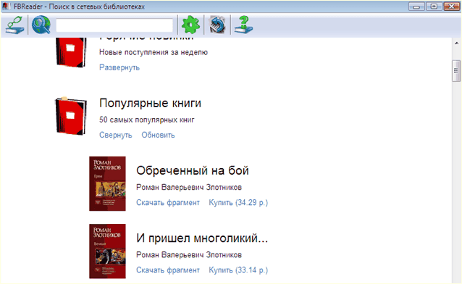
Task: Click author name under И пришел многоликий
Action: (189, 255)
